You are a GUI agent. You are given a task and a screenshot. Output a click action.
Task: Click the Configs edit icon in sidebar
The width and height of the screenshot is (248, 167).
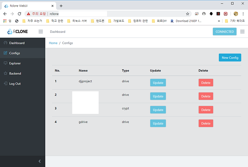pos(6,53)
